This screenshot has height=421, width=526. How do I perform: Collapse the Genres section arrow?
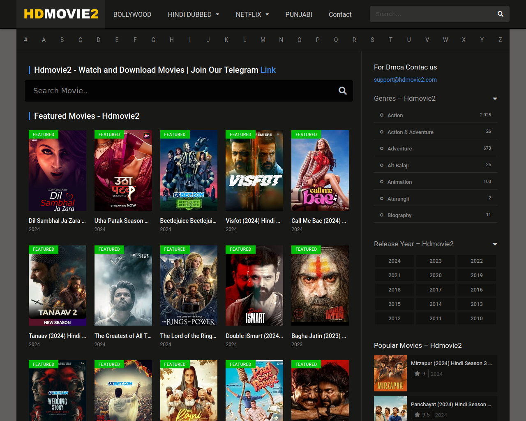(495, 99)
